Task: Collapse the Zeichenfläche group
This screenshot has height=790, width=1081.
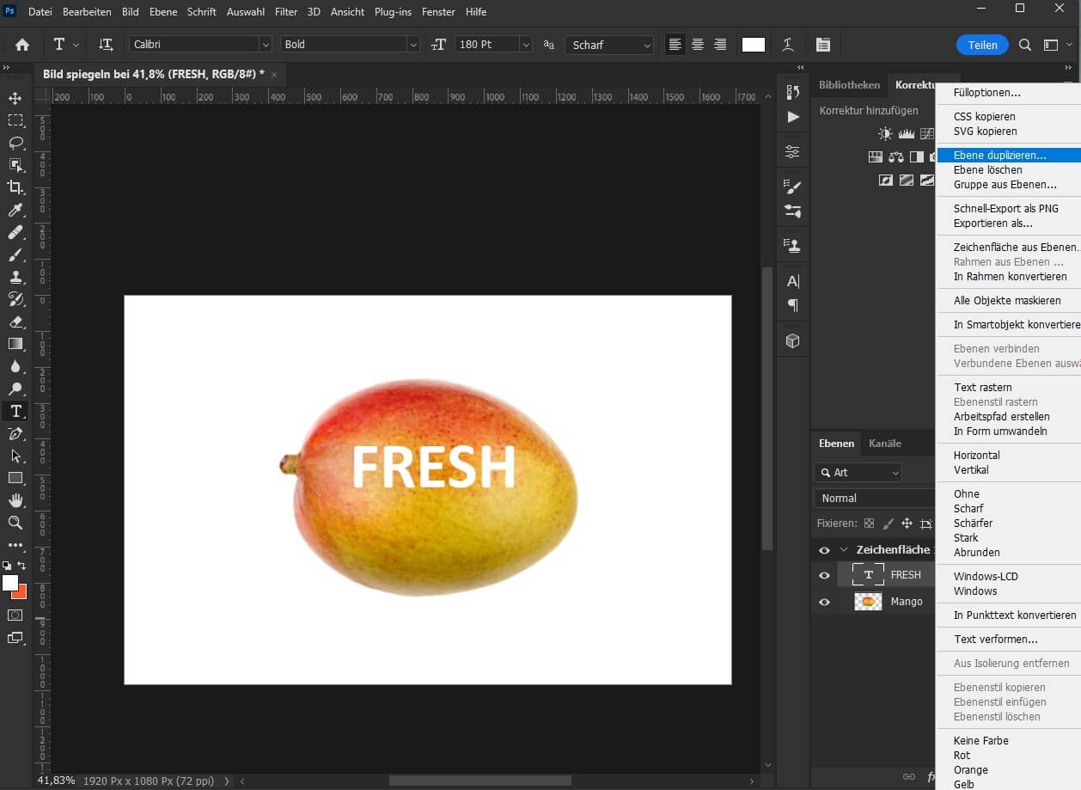Action: pos(843,550)
